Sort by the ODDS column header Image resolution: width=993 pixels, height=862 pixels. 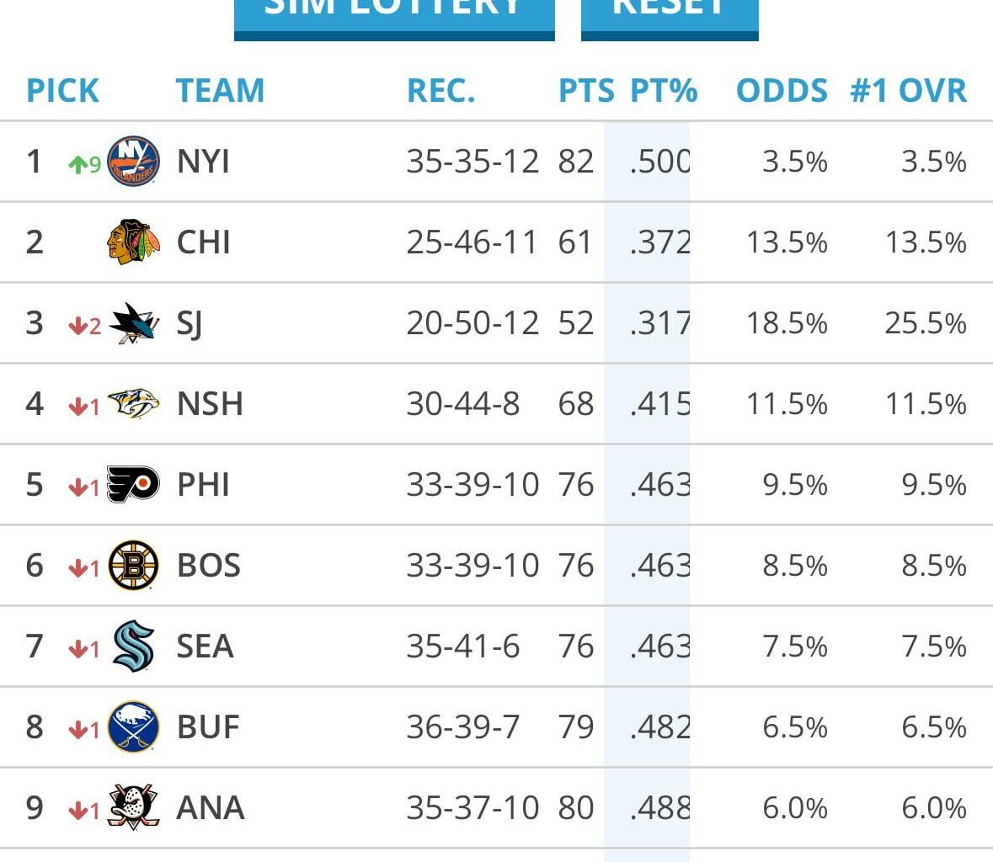[x=782, y=91]
